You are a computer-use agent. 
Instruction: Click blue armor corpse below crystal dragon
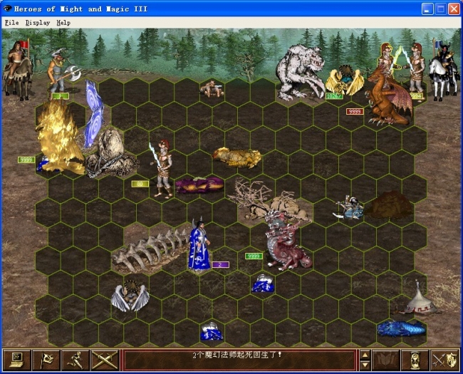pos(263,283)
